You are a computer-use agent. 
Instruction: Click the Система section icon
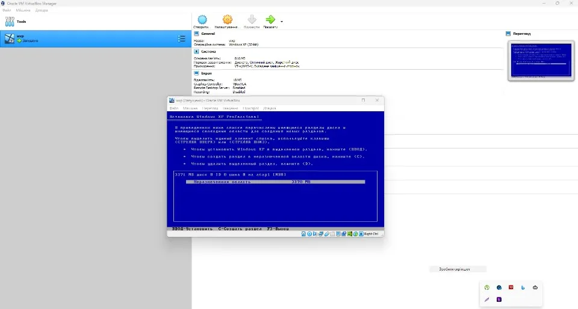tap(196, 52)
